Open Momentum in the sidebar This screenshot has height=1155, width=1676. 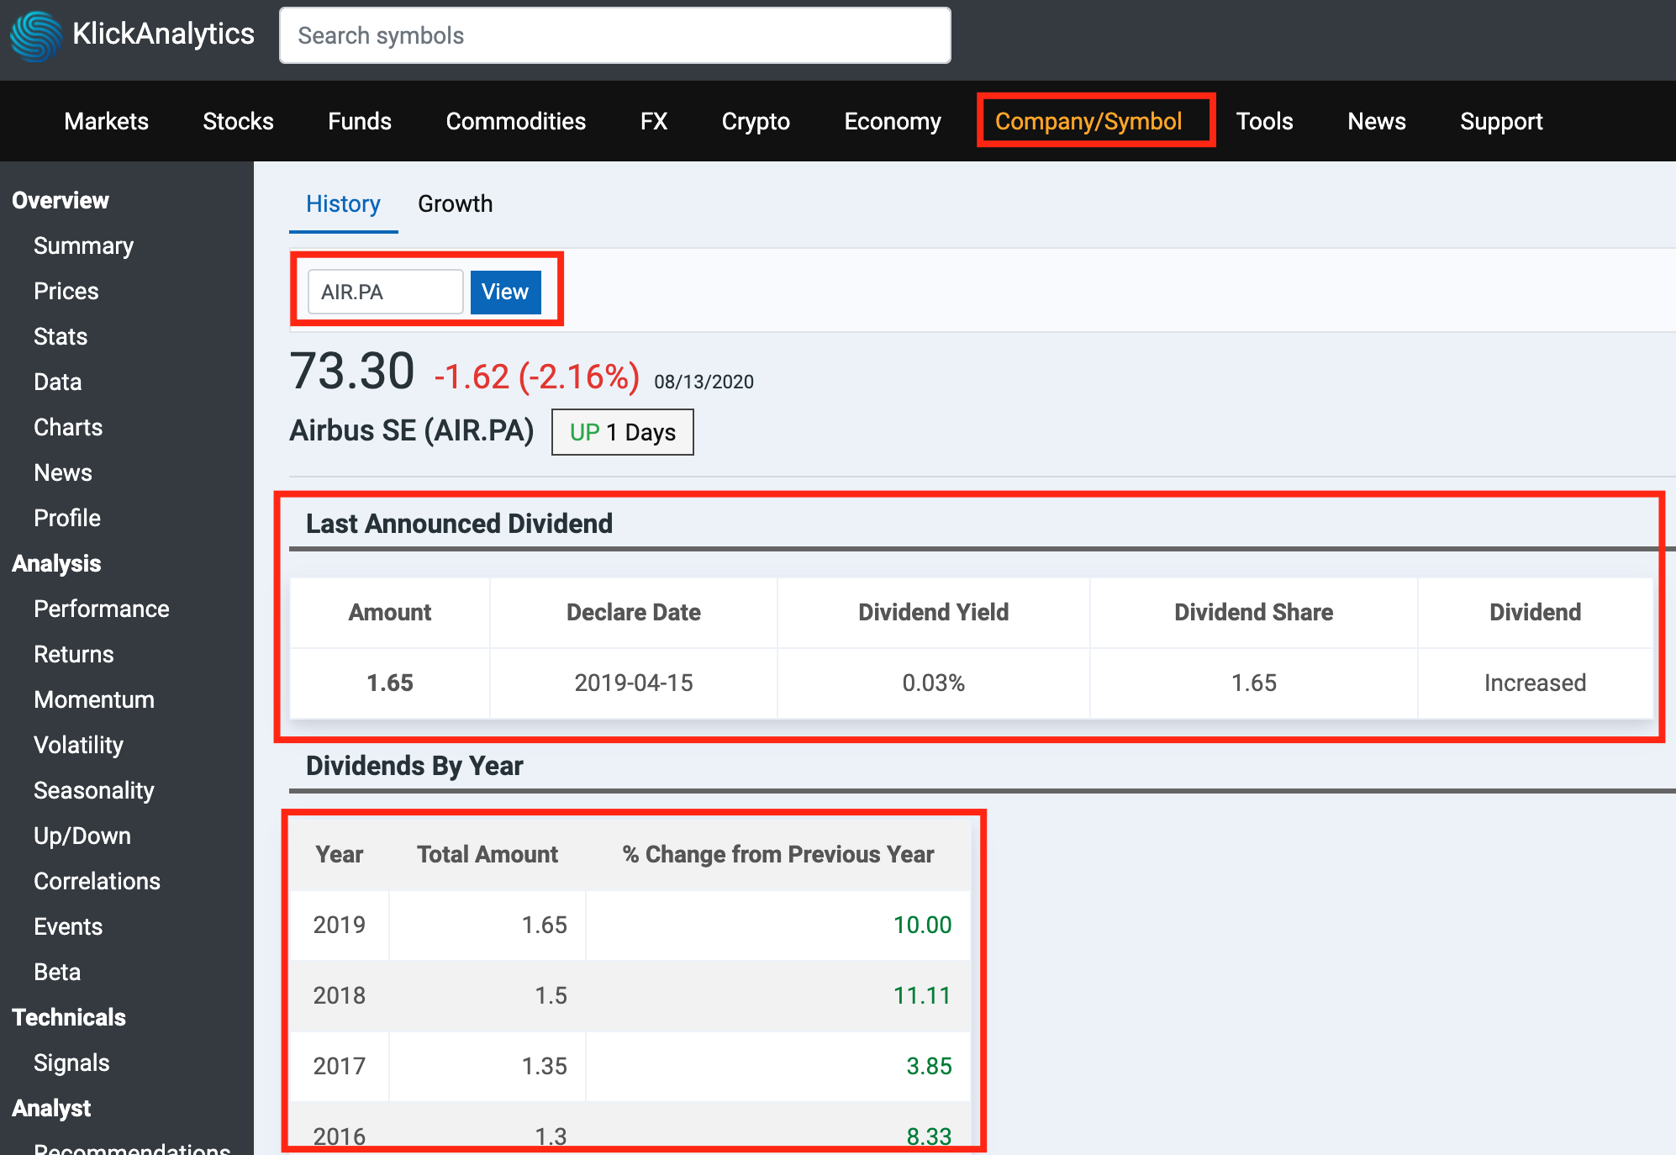[94, 699]
